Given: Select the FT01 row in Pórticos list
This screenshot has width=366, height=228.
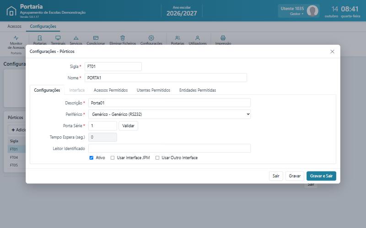Looking at the screenshot, I should pyautogui.click(x=16, y=149).
